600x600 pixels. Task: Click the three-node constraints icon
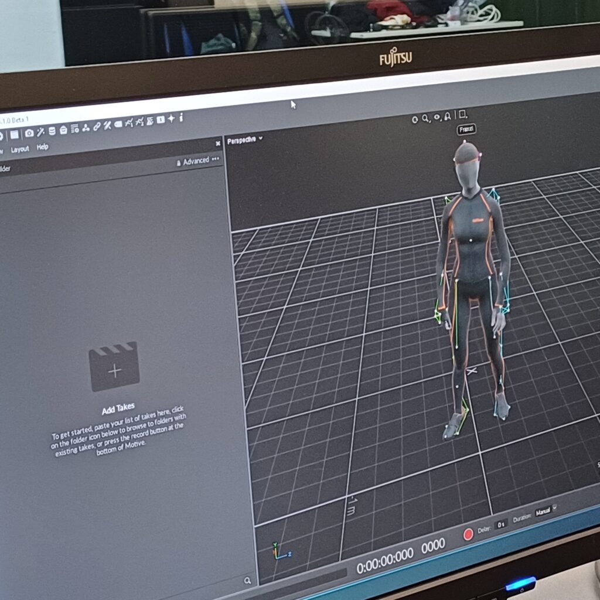(86, 127)
